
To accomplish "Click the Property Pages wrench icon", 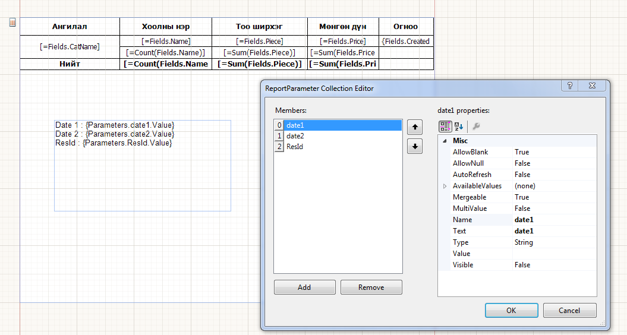I will point(476,126).
